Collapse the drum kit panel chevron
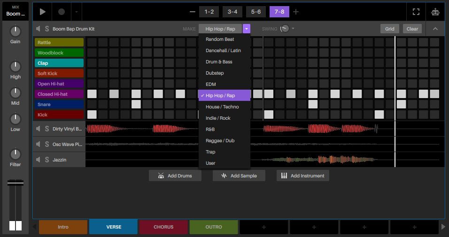This screenshot has height=237, width=449. pyautogui.click(x=435, y=29)
